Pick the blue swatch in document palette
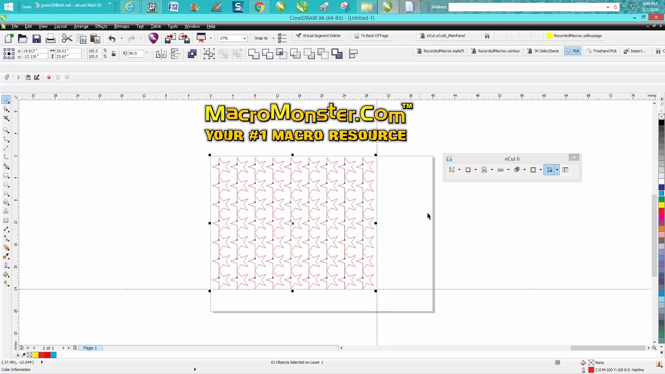665x374 pixels. 53,355
